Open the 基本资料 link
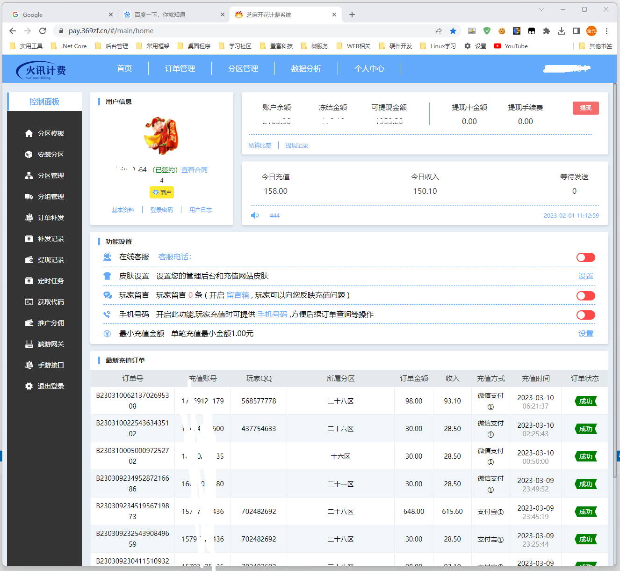Screen dimensions: 620x571 tap(123, 210)
